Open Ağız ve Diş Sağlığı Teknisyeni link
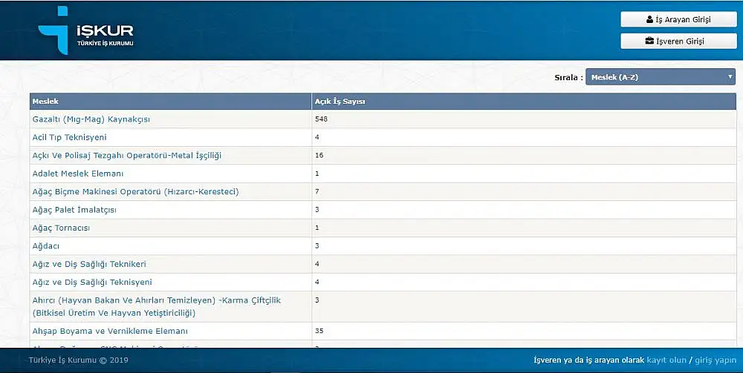 click(92, 283)
